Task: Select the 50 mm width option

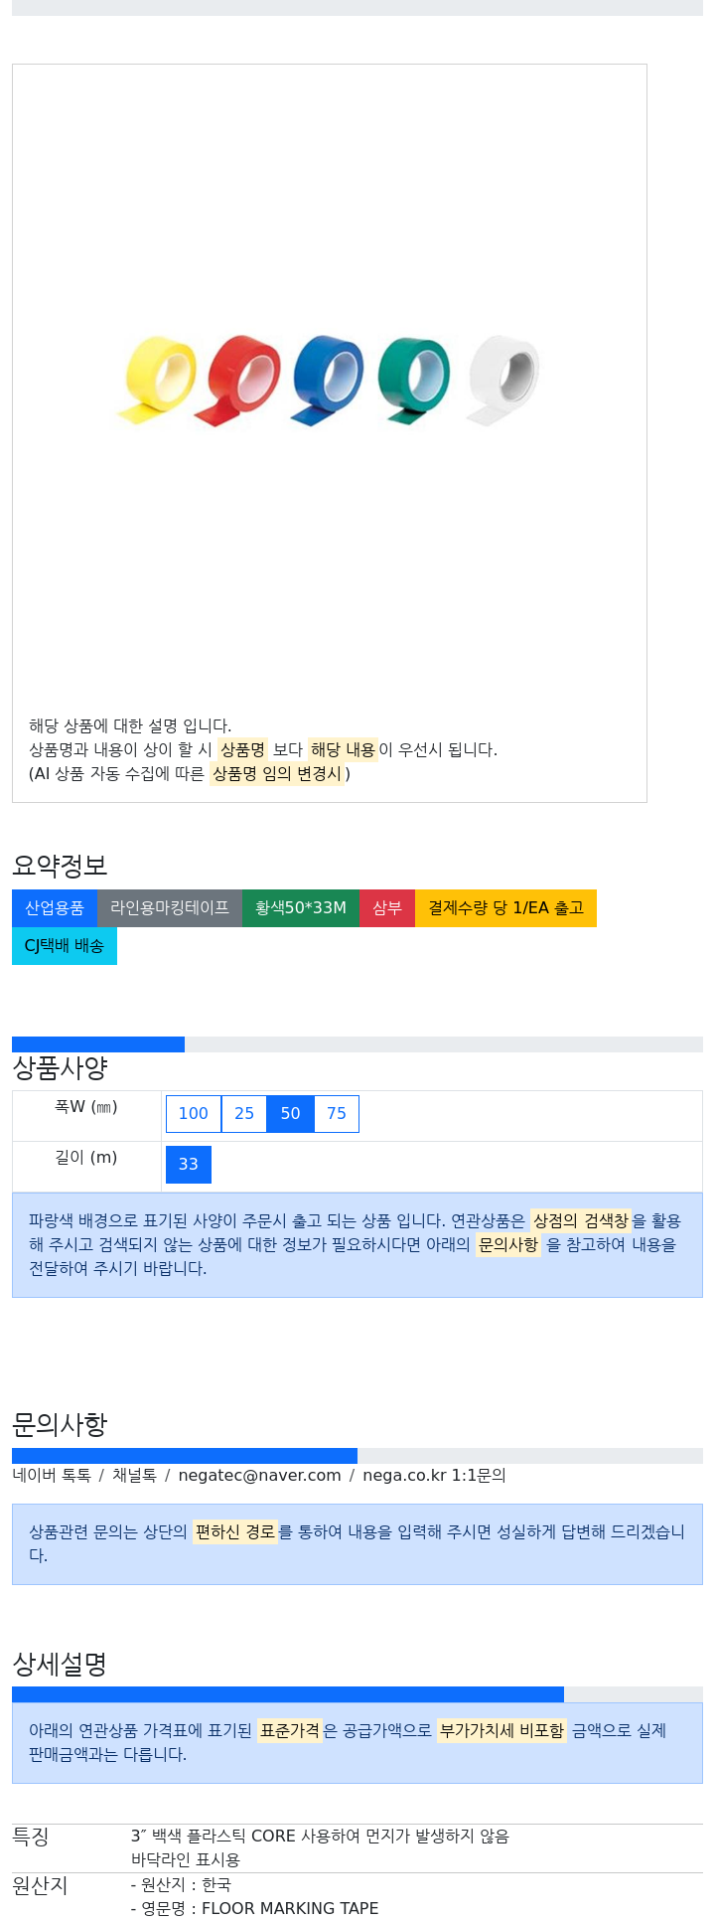Action: coord(291,1114)
